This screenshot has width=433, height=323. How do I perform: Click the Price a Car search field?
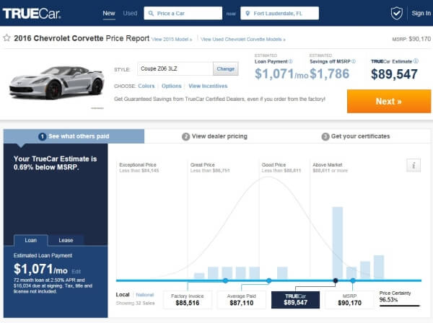tap(183, 13)
